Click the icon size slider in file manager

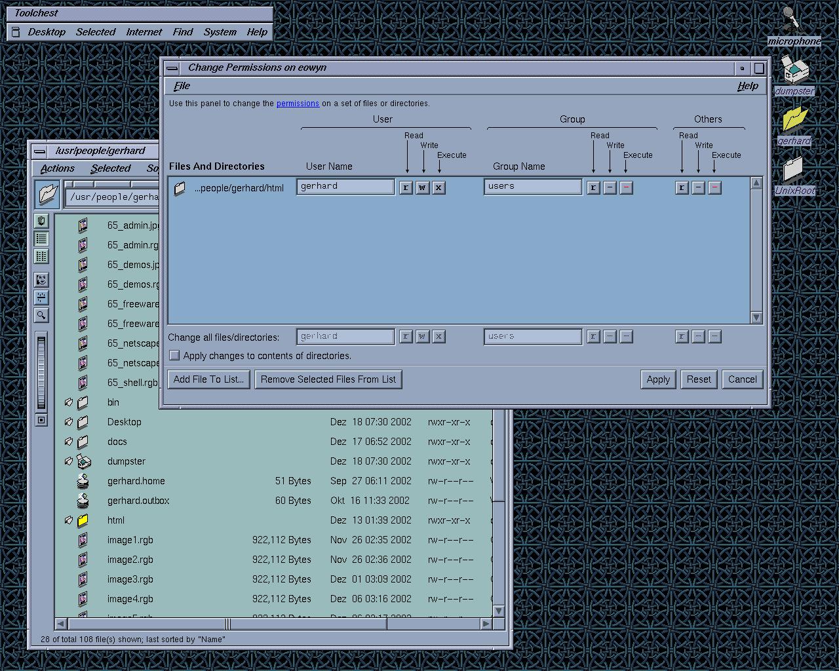(x=41, y=372)
